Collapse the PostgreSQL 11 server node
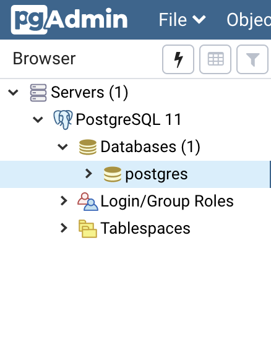 38,120
